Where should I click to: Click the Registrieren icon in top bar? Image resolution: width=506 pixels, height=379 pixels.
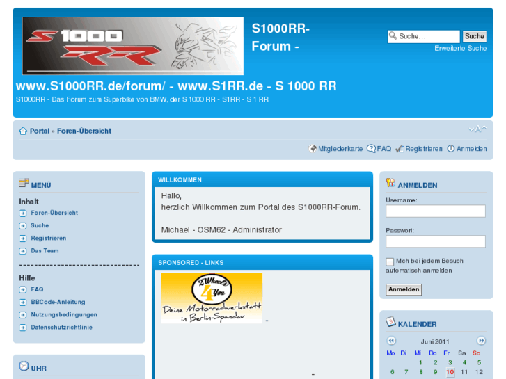tap(400, 149)
